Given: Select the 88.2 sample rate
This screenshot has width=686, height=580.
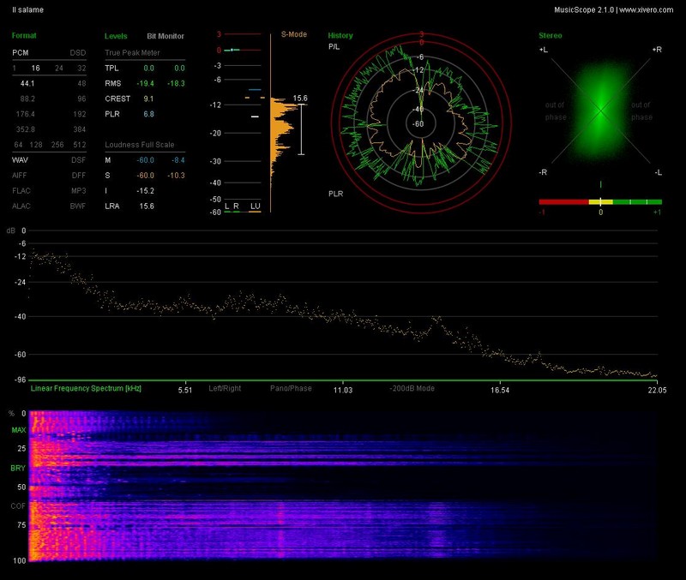Looking at the screenshot, I should 27,99.
